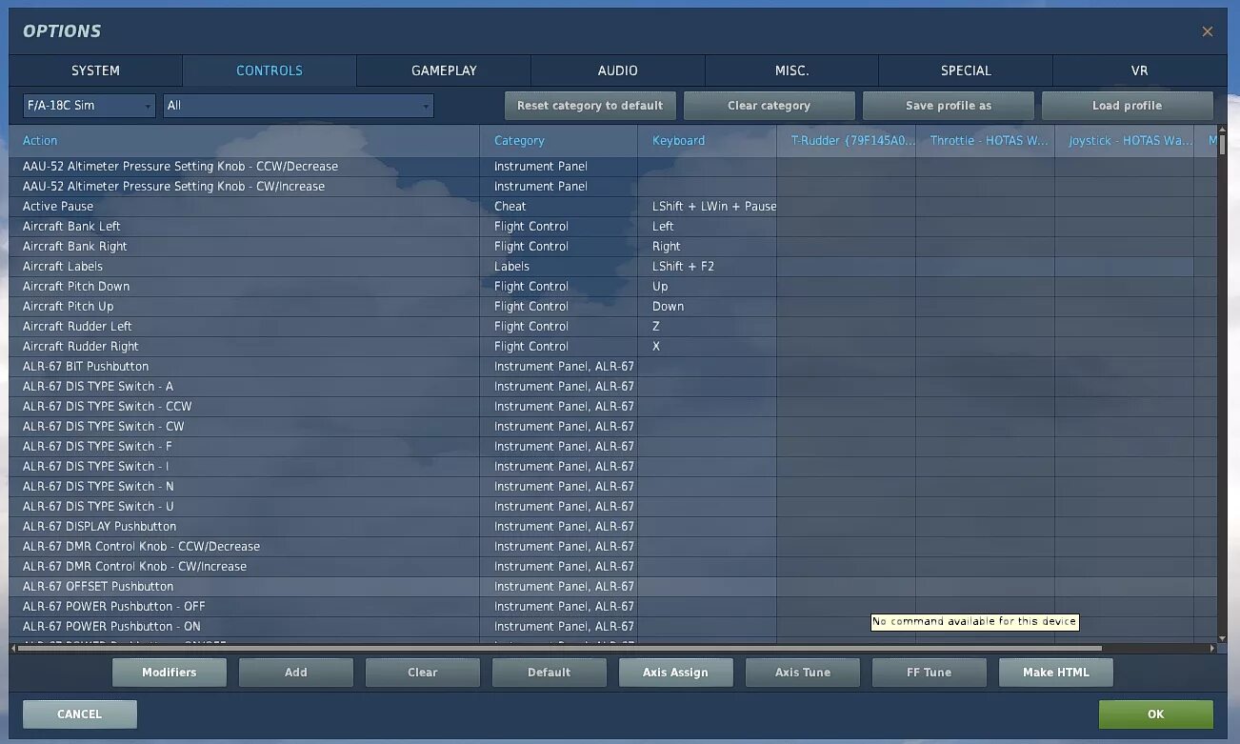
Task: Switch to the GAMEPLAY tab
Action: coord(443,70)
